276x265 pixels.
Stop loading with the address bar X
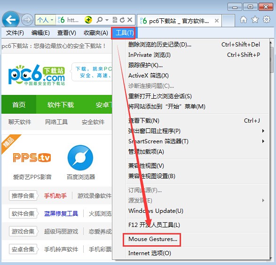(x=130, y=20)
